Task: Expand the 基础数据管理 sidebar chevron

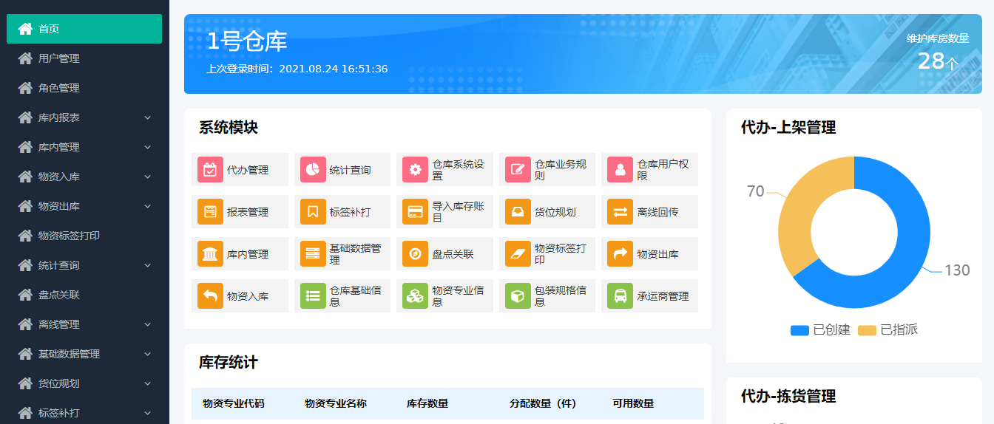Action: tap(147, 354)
